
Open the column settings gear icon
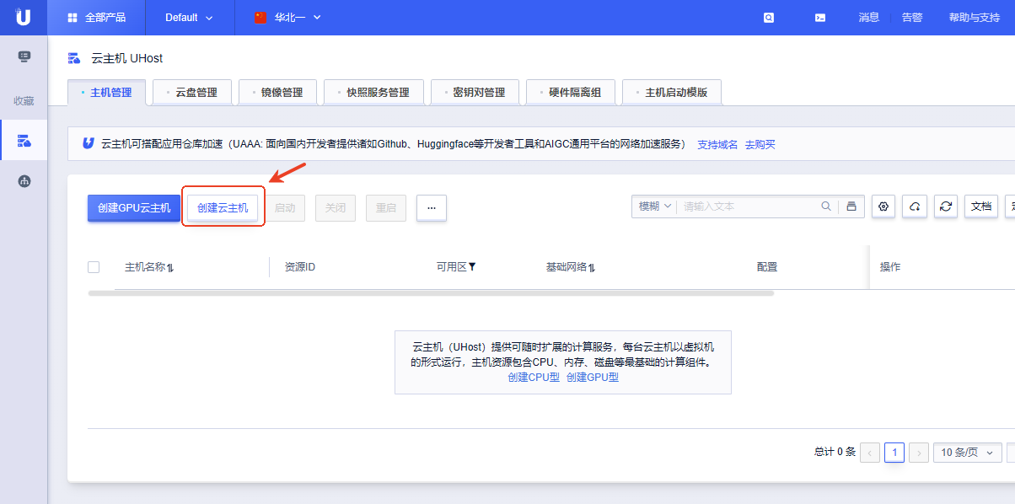pos(883,206)
